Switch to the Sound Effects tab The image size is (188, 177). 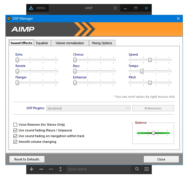tap(21, 43)
